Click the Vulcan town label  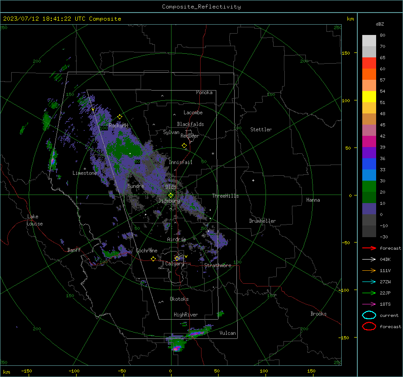point(228,333)
